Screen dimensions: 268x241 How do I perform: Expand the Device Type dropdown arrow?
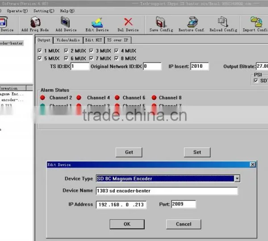[237, 179]
